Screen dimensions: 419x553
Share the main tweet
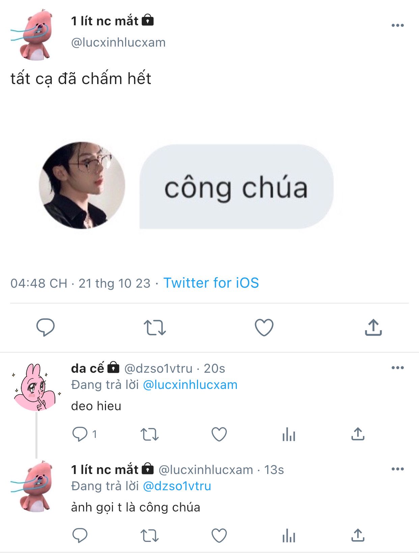[373, 327]
